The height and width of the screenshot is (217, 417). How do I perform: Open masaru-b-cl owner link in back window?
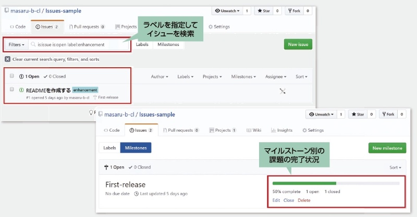[25, 11]
